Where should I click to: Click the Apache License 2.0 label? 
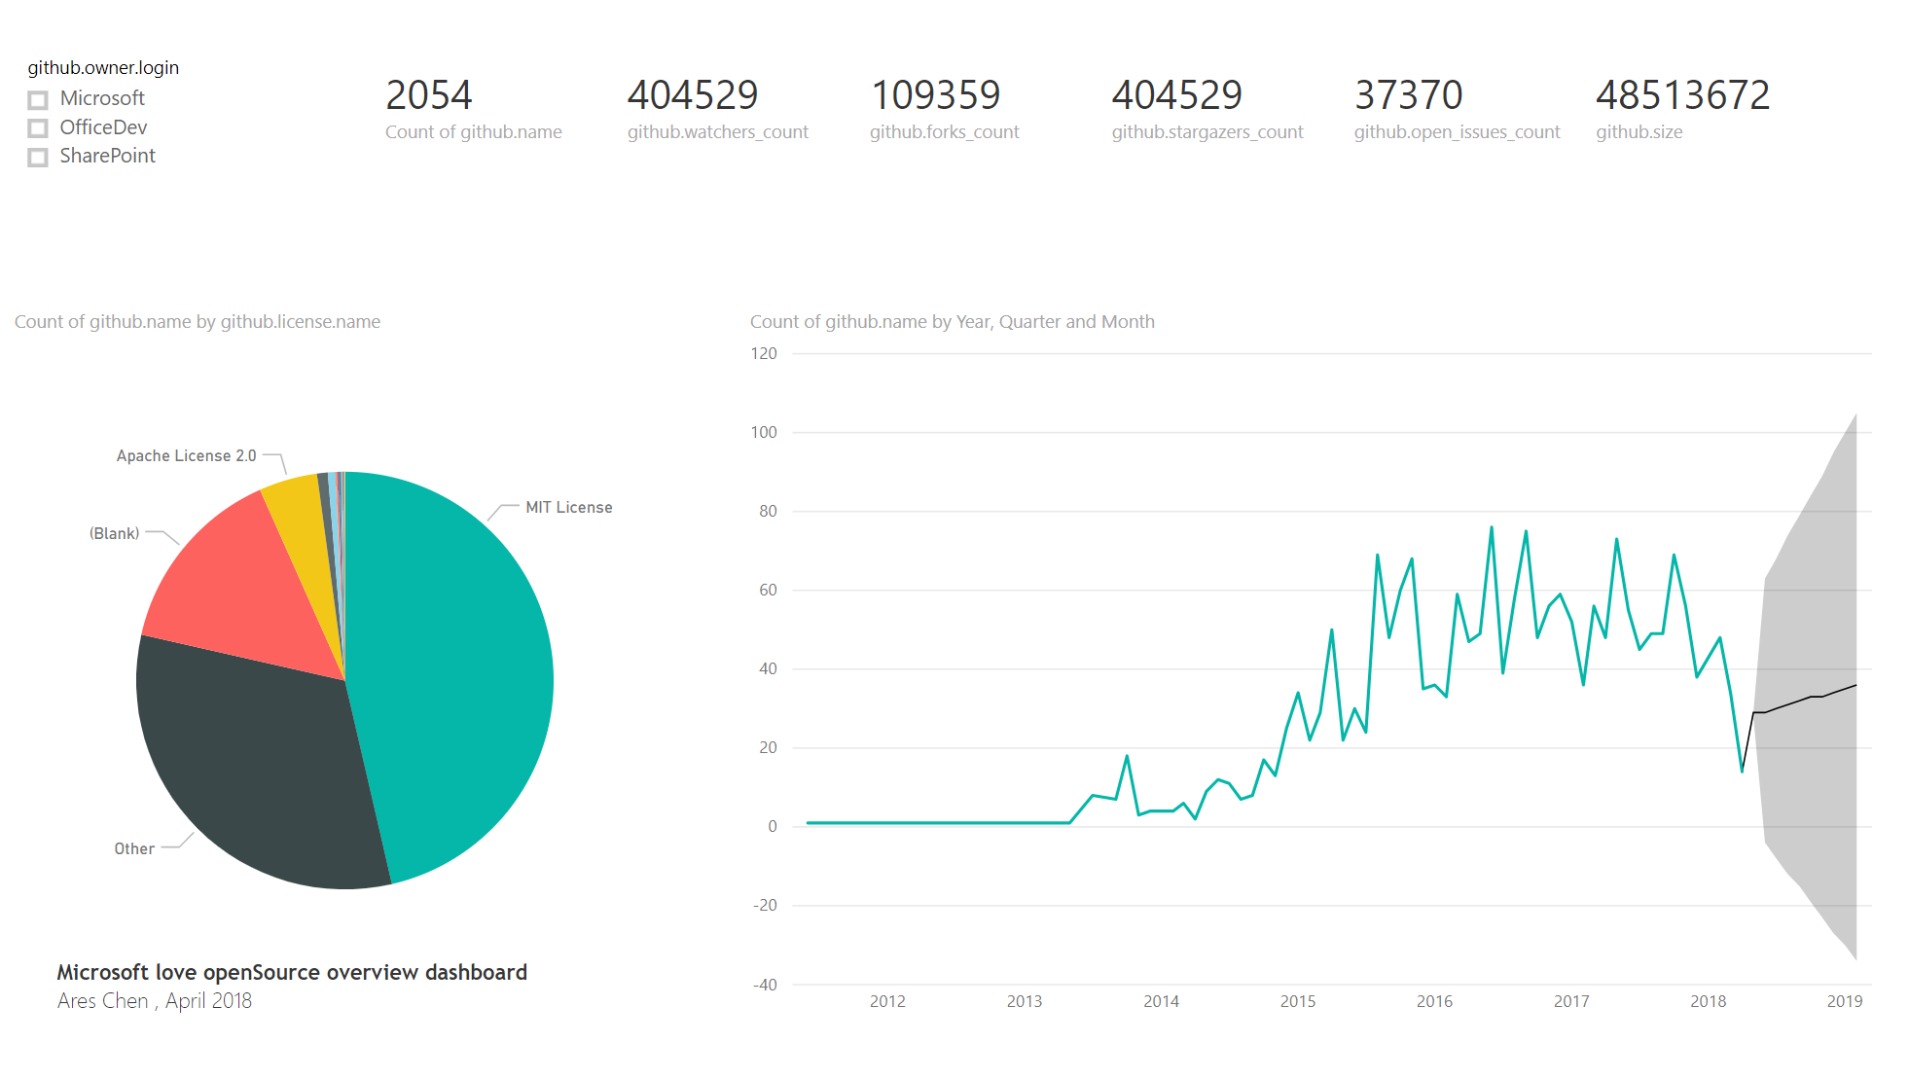[x=187, y=456]
